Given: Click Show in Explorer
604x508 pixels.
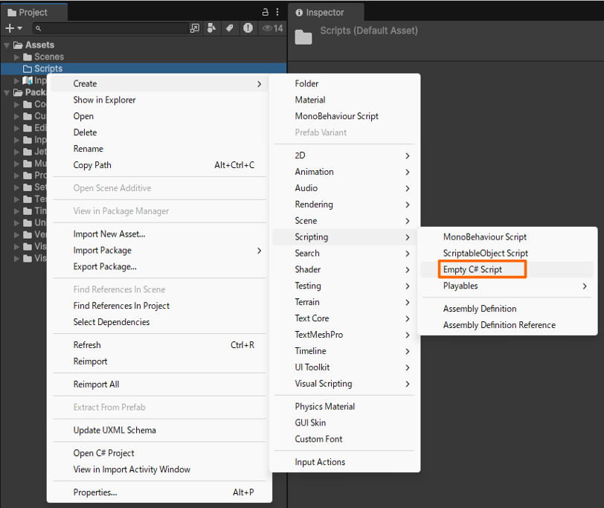Looking at the screenshot, I should pyautogui.click(x=104, y=100).
